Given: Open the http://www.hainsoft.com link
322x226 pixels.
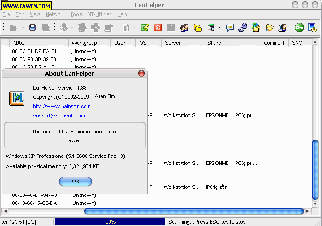Looking at the screenshot, I should tap(62, 106).
